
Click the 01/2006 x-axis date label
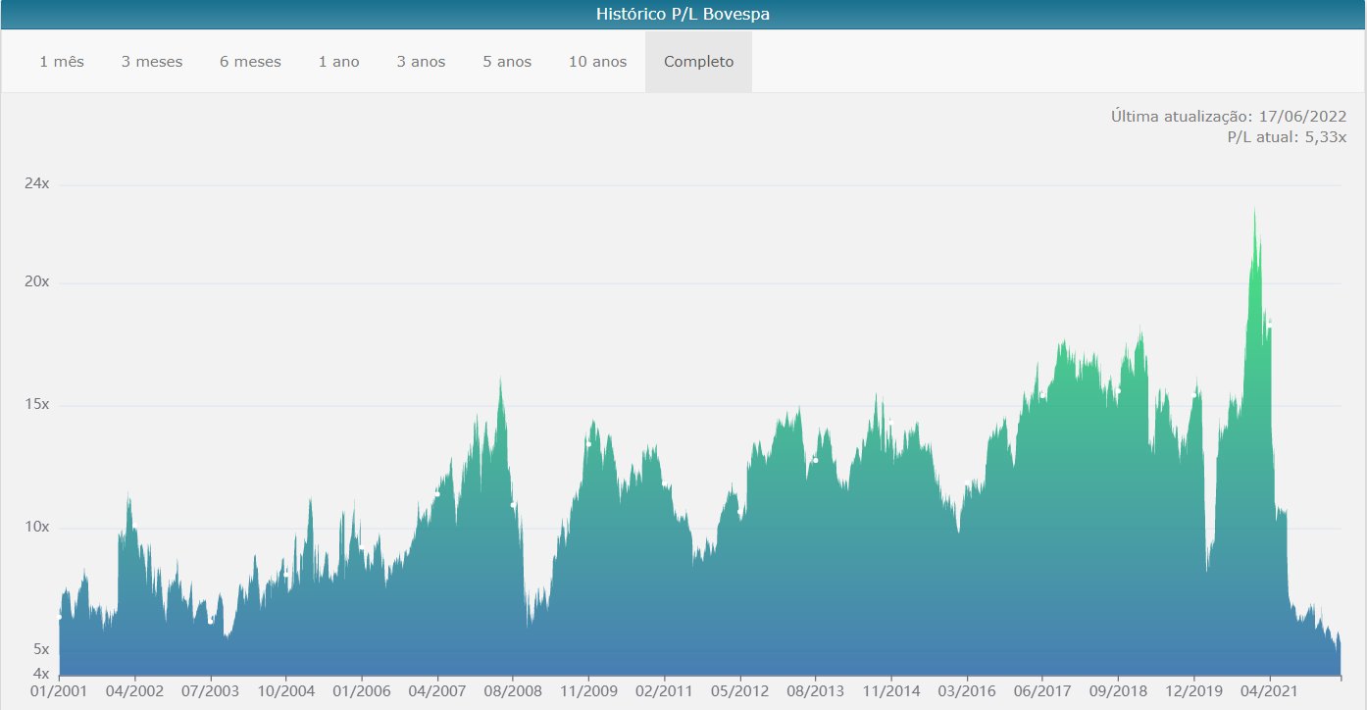(x=361, y=691)
